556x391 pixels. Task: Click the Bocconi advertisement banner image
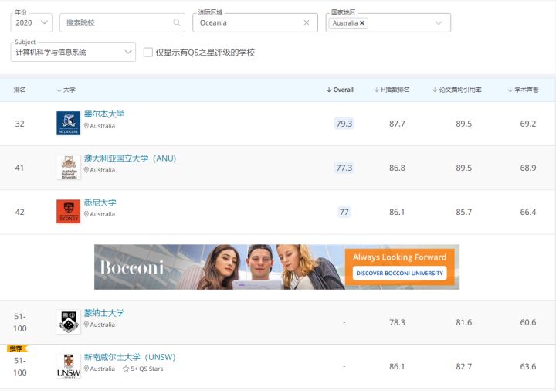(x=276, y=267)
